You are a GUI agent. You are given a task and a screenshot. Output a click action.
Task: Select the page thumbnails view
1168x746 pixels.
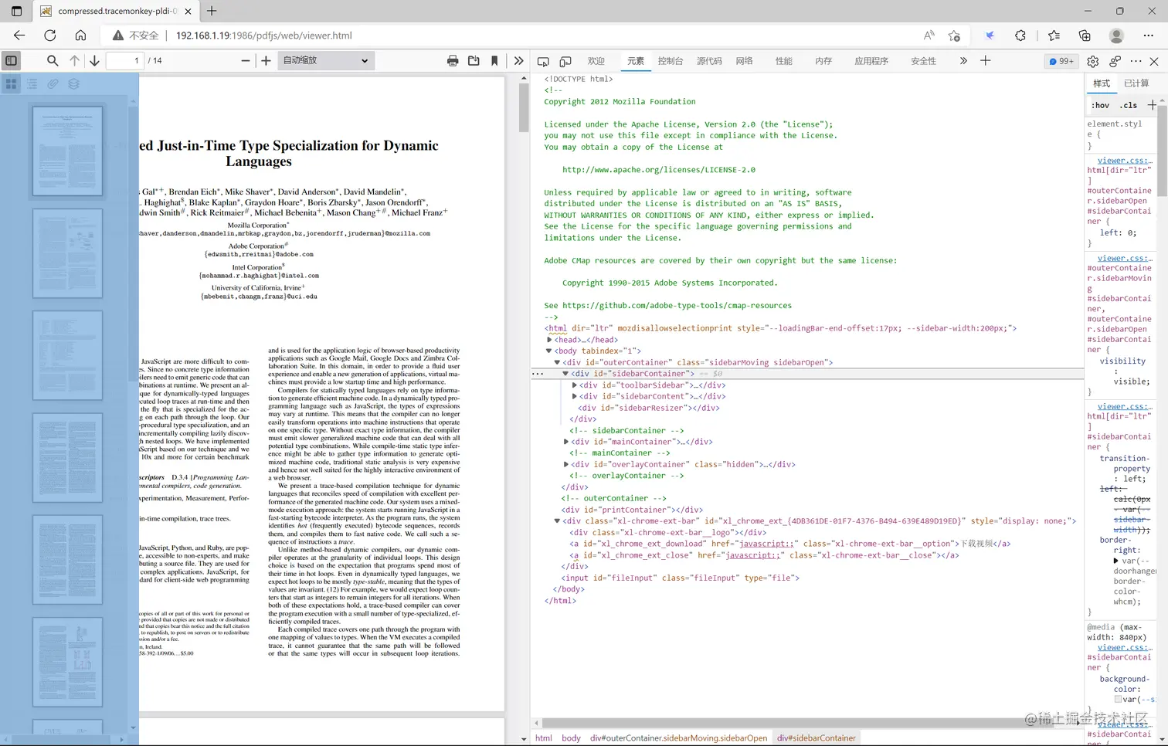[x=11, y=83]
